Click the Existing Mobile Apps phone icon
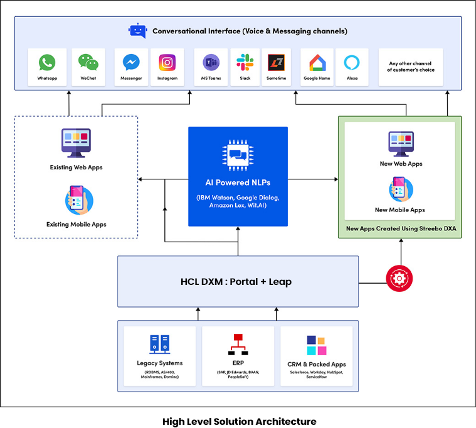This screenshot has height=428, width=476. click(79, 200)
